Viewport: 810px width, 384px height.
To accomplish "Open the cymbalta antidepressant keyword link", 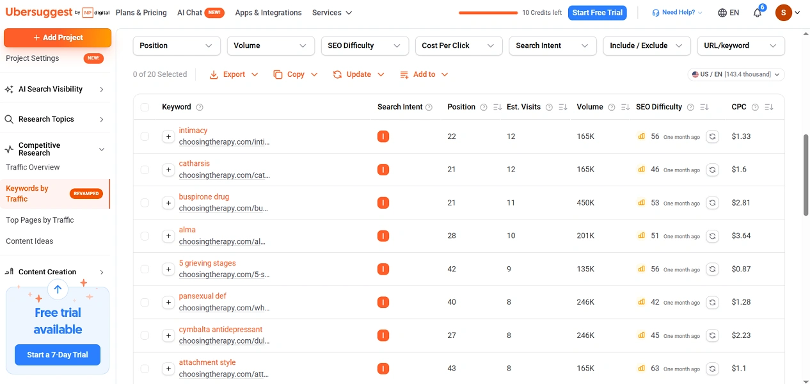I will (x=221, y=330).
